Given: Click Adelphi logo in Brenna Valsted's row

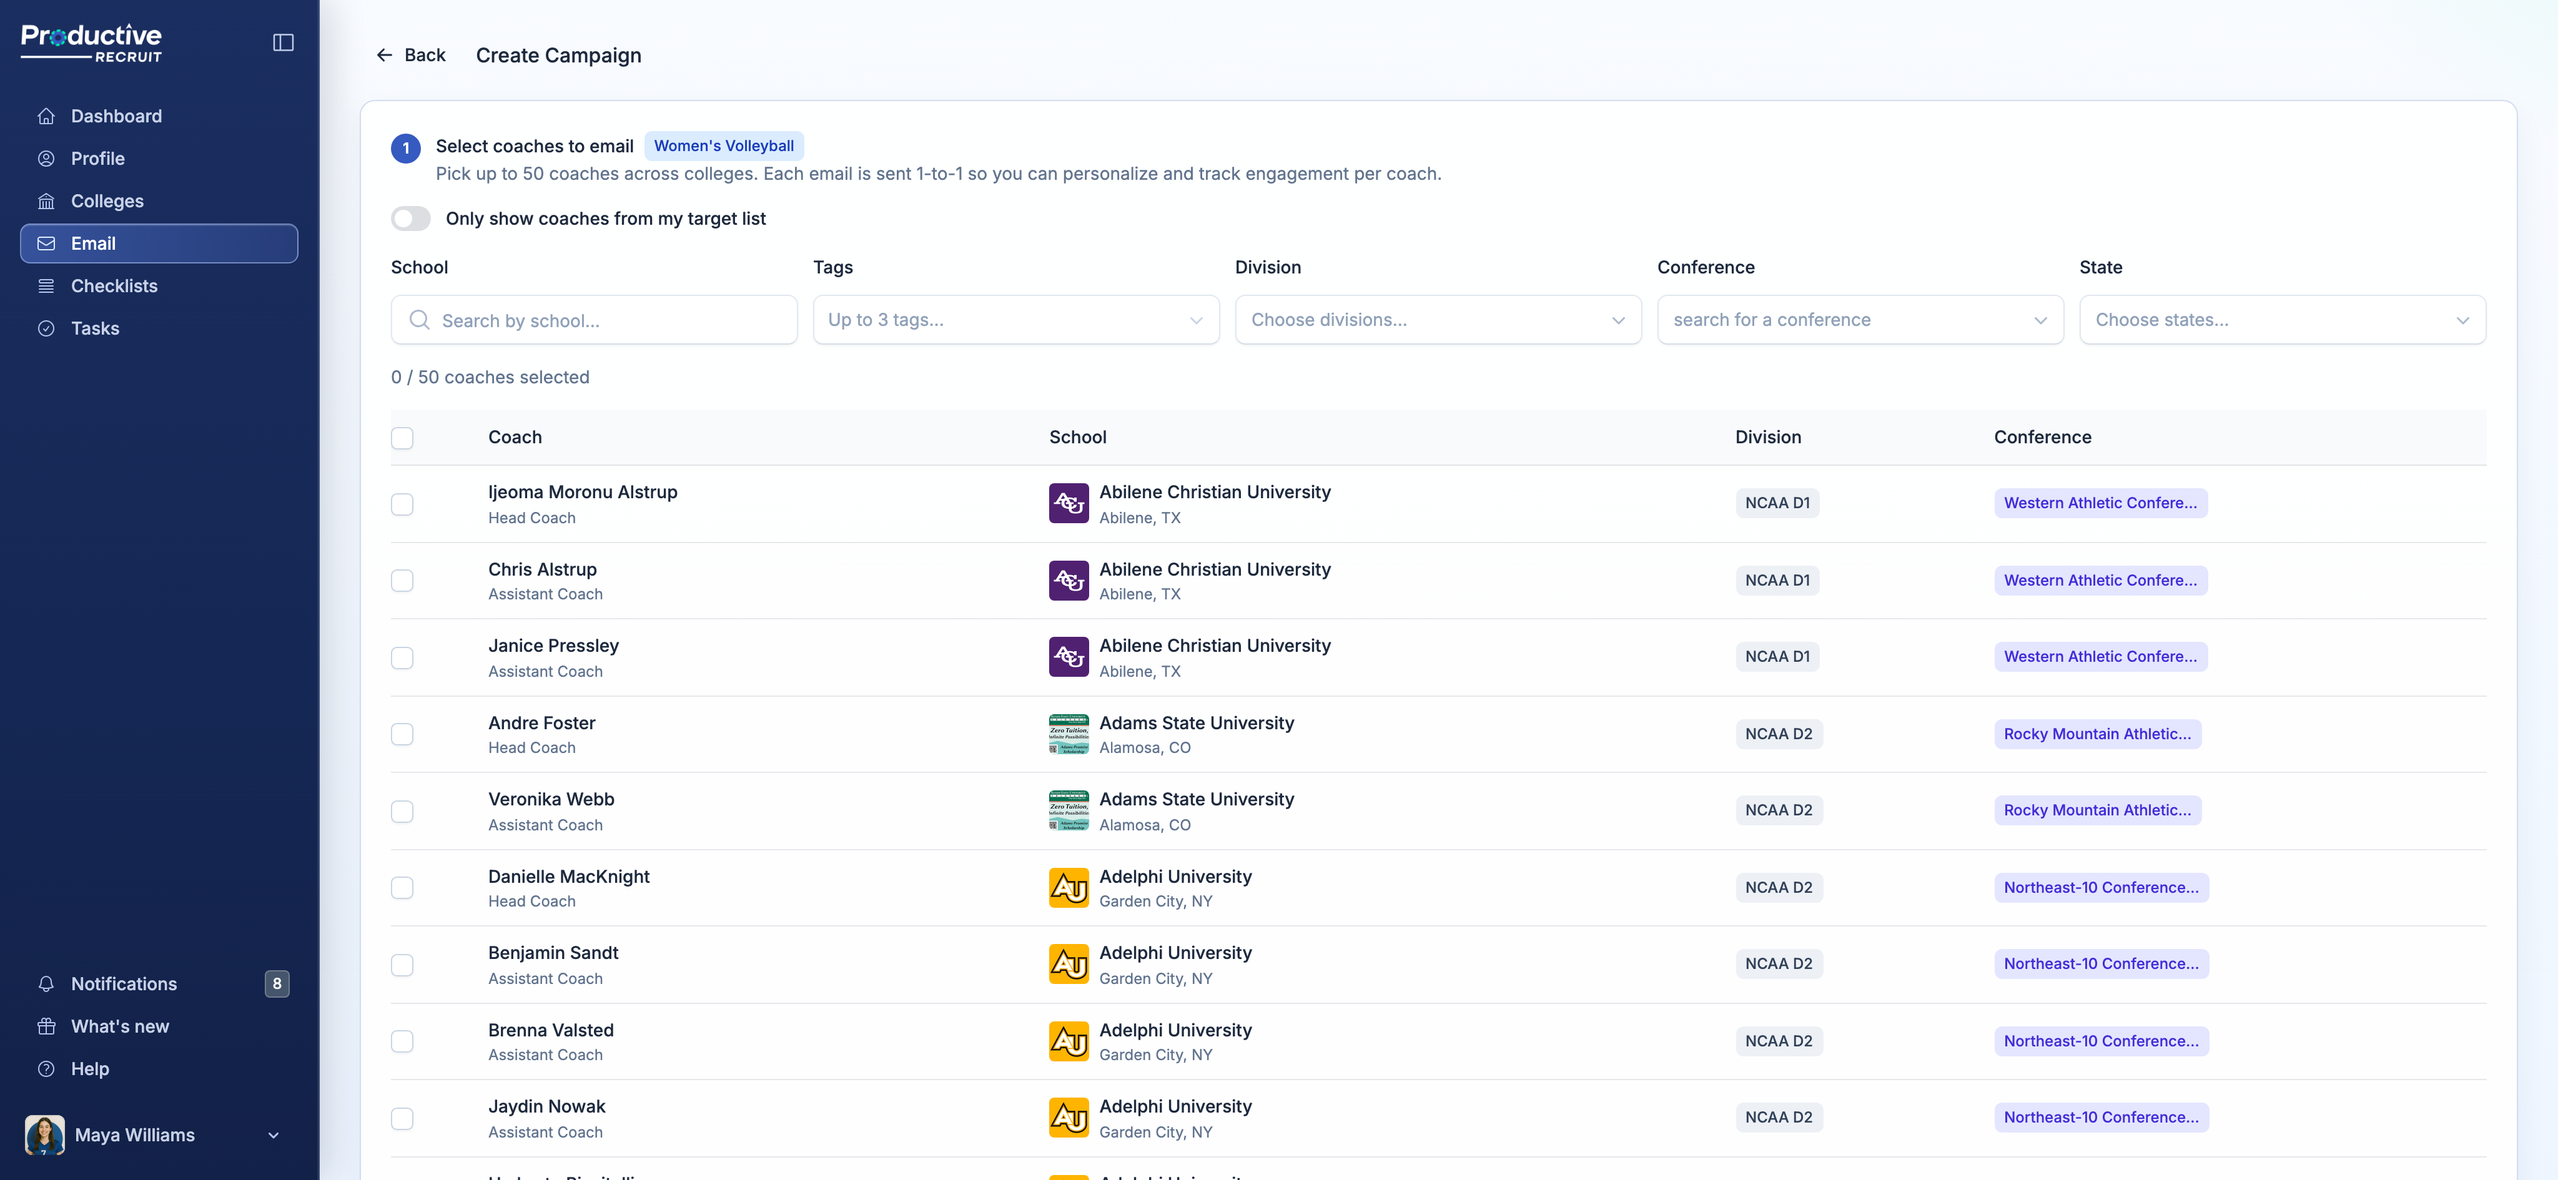Looking at the screenshot, I should (1069, 1041).
